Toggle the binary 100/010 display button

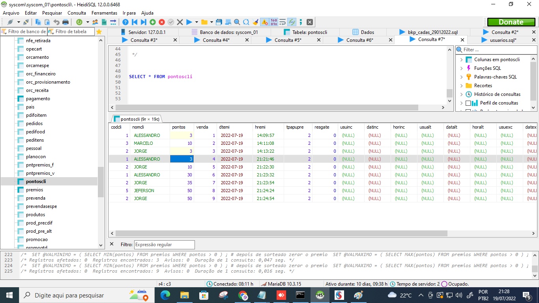click(273, 22)
